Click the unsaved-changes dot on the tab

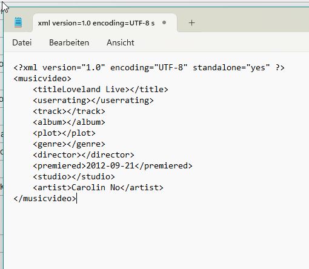(164, 22)
